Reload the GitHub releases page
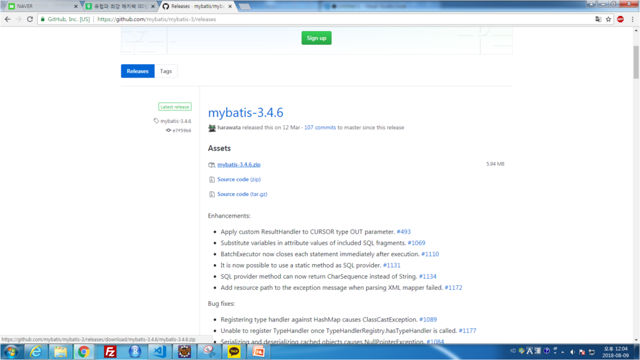Image resolution: width=640 pixels, height=360 pixels. (x=30, y=19)
